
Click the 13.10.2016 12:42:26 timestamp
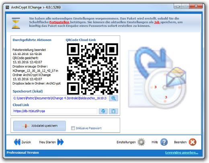(x=27, y=54)
